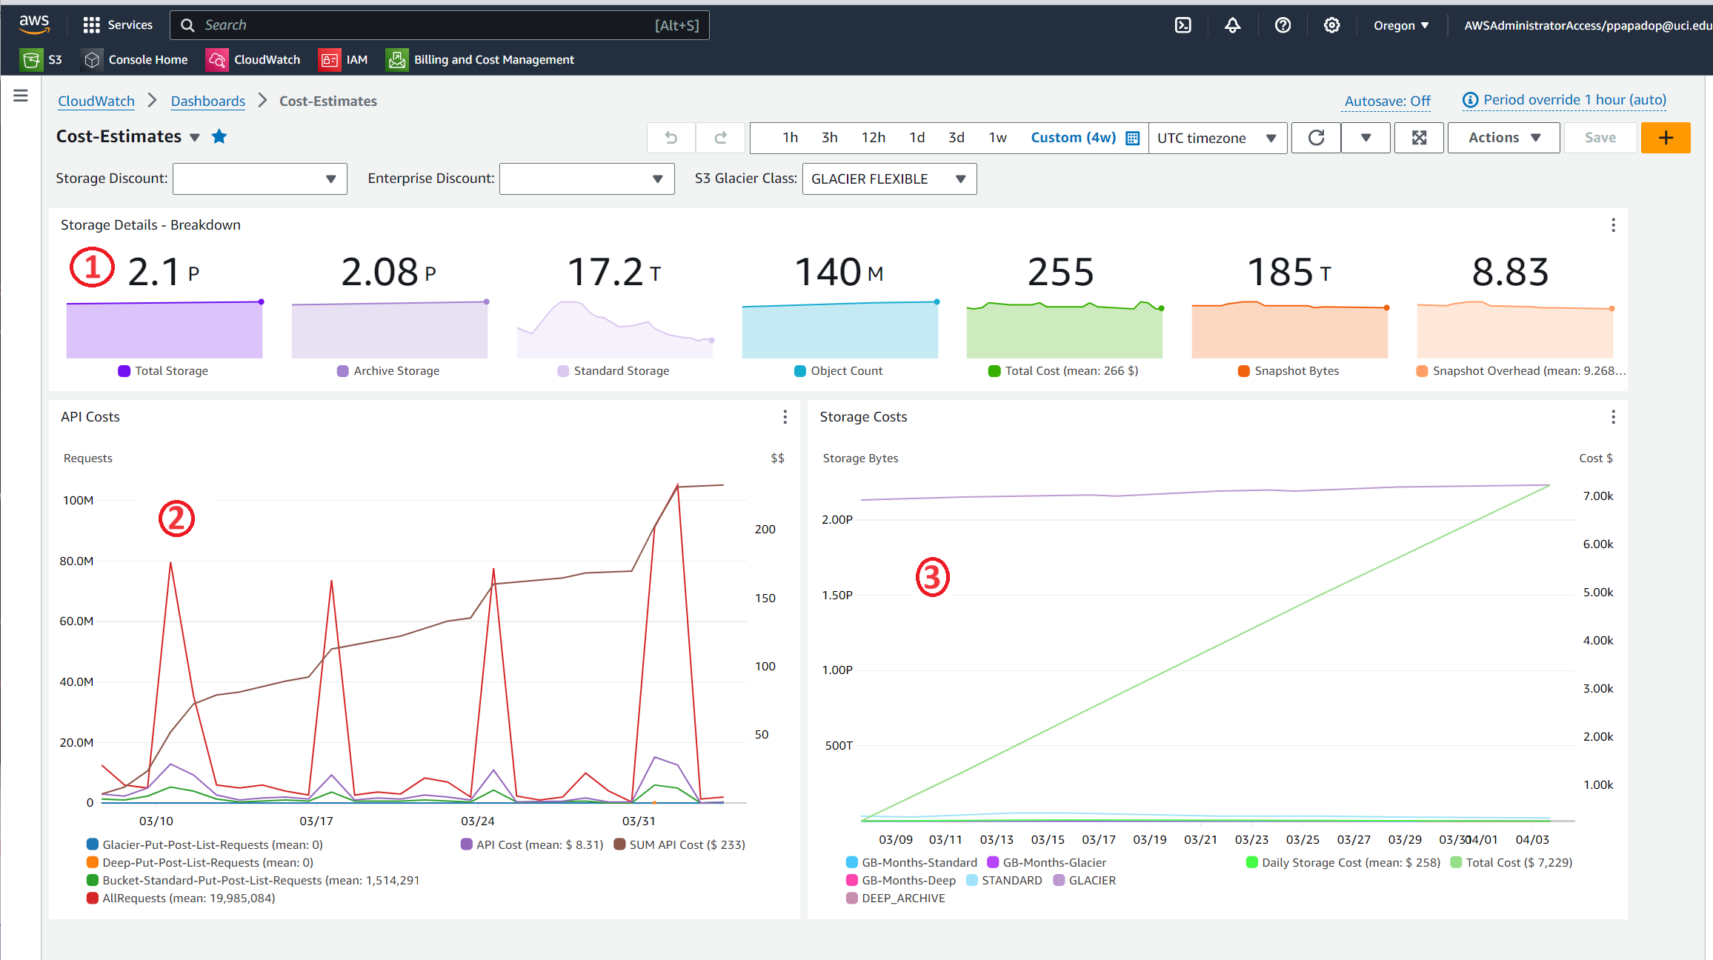Open Billing and Cost Management shortcut
The image size is (1713, 960).
(480, 60)
